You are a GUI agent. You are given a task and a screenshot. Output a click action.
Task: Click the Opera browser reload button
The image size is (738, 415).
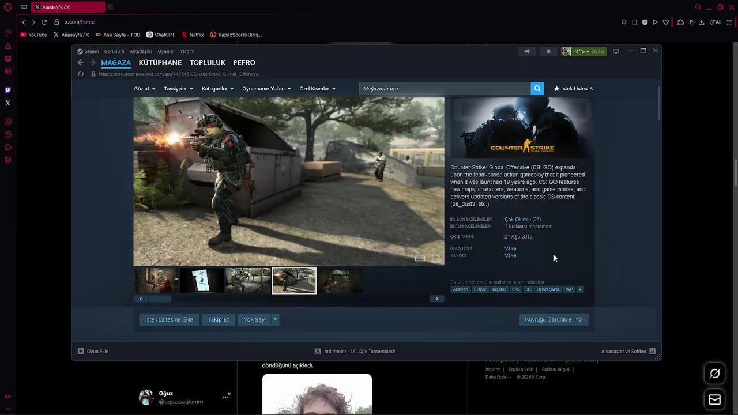pyautogui.click(x=44, y=22)
